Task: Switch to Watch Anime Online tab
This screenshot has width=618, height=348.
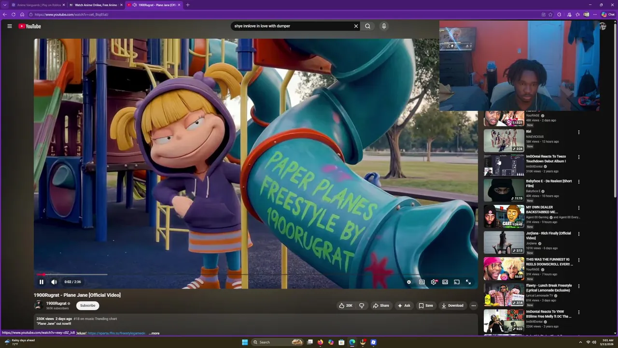Action: [x=96, y=5]
